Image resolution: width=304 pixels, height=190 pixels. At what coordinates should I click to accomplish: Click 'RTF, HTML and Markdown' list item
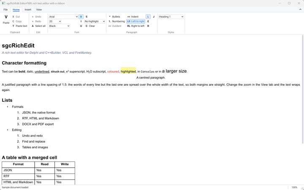41,118
